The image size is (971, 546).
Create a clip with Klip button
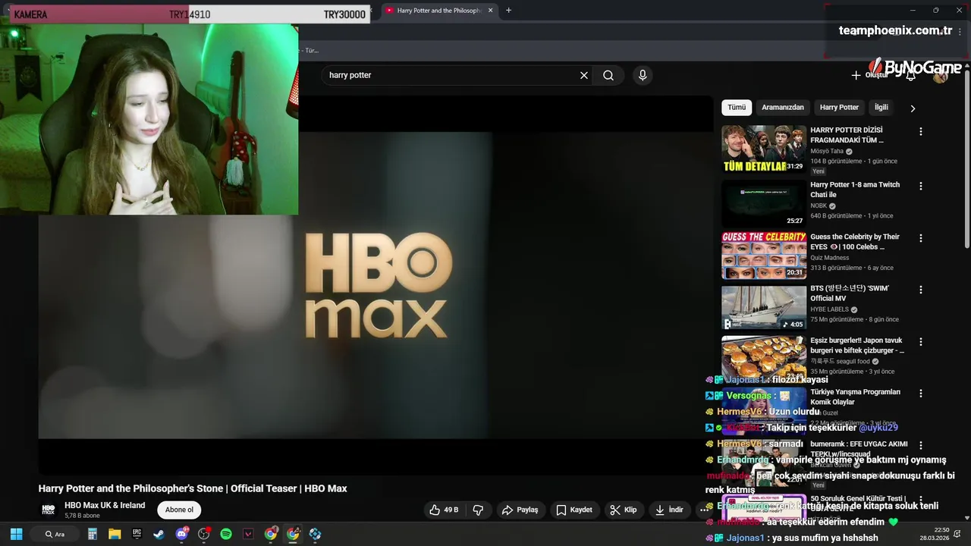(624, 510)
